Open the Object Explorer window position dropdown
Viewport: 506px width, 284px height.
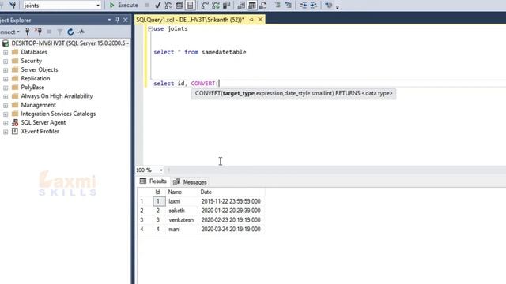(109, 20)
